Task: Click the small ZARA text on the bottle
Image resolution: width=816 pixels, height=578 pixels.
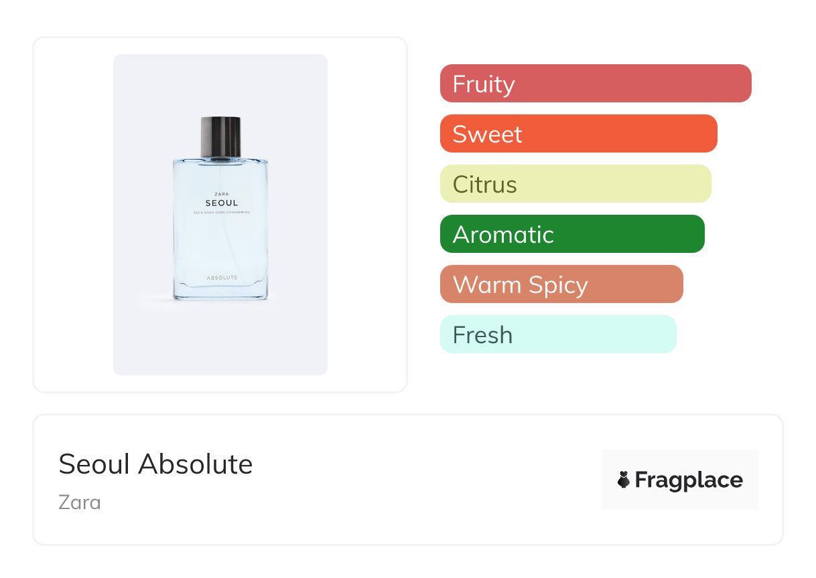Action: coord(221,194)
